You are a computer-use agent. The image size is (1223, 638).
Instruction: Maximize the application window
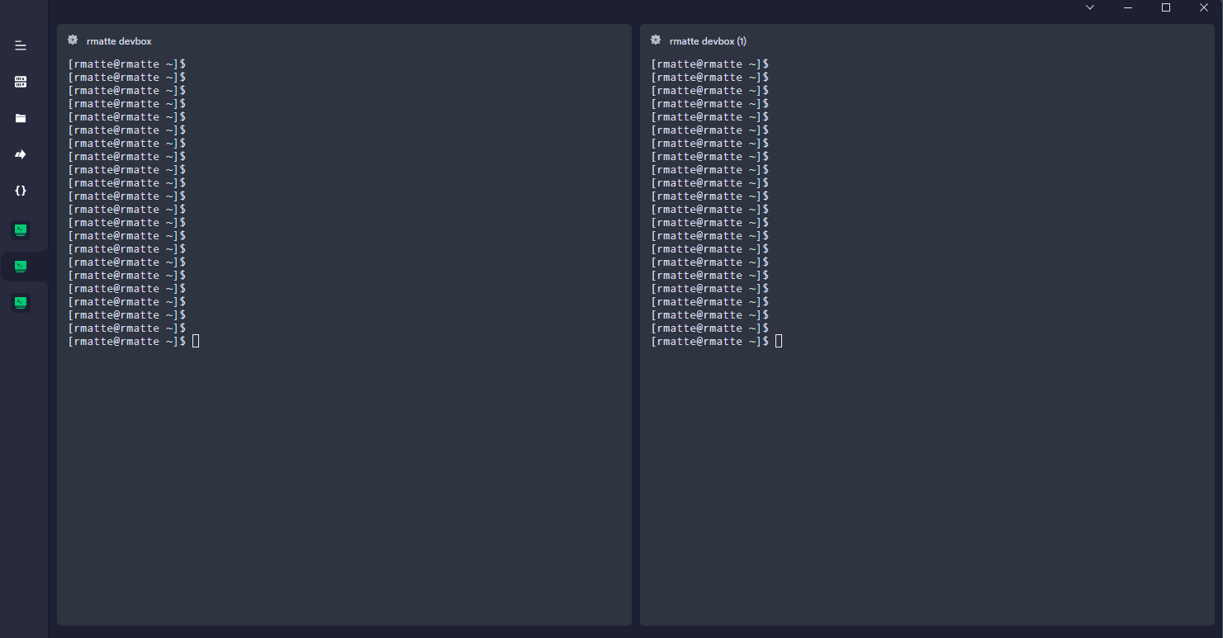coord(1165,7)
